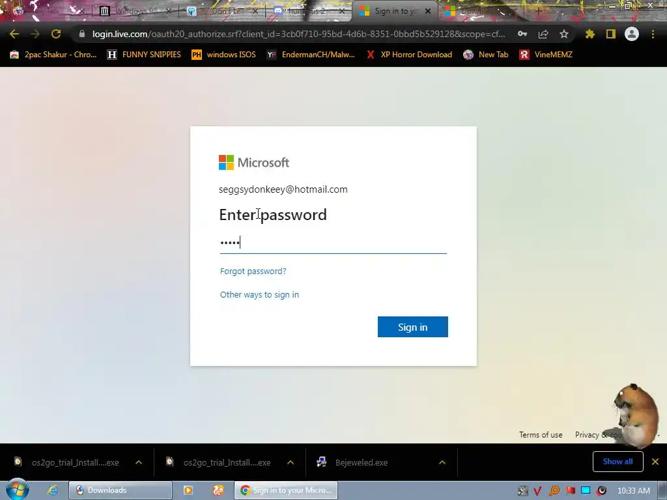Open a new browser tab
The width and height of the screenshot is (667, 500).
point(538,11)
